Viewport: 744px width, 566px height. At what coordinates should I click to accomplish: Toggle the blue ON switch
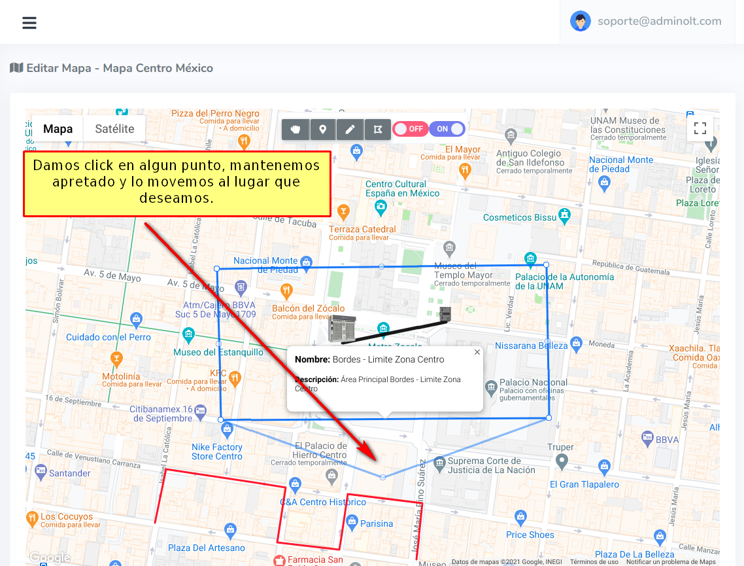click(448, 129)
